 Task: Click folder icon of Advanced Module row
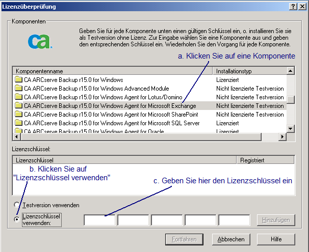point(18,89)
